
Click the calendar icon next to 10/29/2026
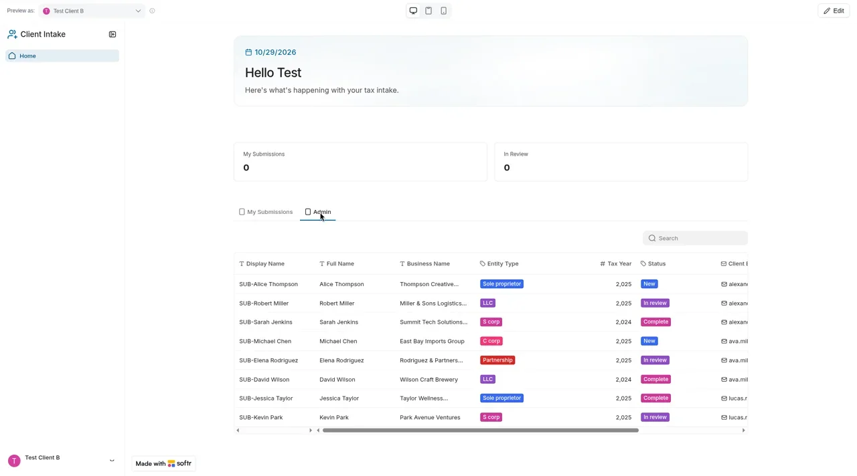[x=248, y=52]
